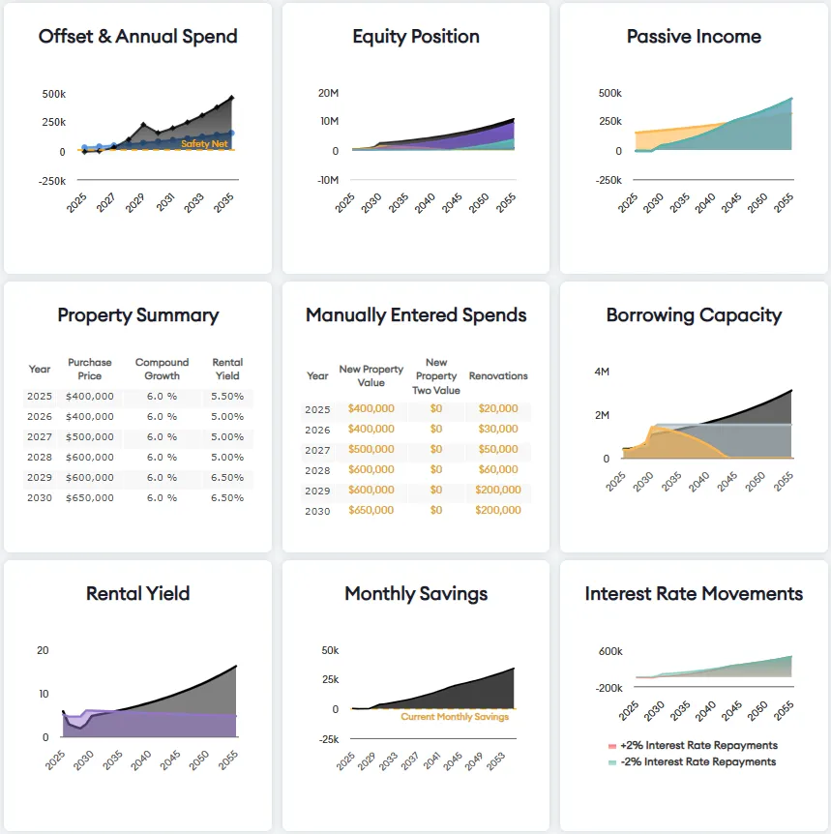
Task: Click the Compound Growth column header
Action: pyautogui.click(x=162, y=369)
